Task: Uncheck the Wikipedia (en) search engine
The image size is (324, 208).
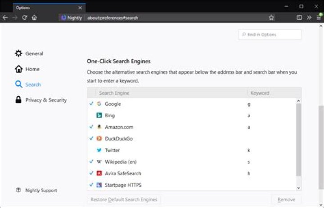Action: coord(91,162)
